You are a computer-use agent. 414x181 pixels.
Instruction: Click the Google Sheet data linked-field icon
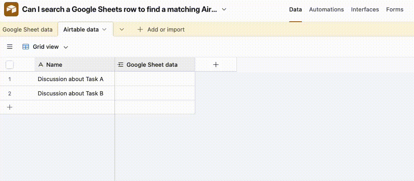pos(121,65)
